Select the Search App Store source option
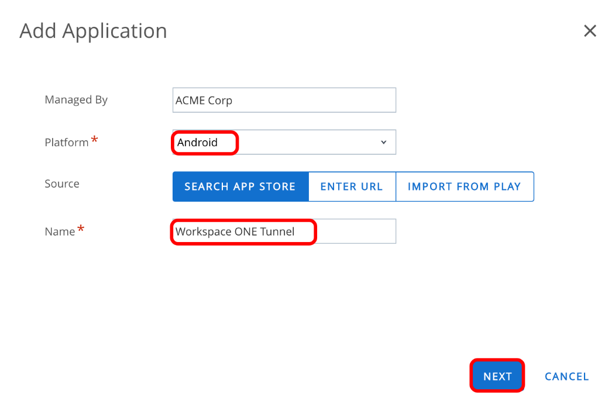 240,186
